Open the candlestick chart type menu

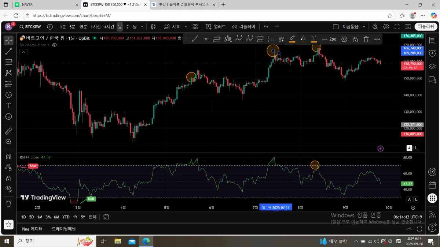tap(153, 27)
